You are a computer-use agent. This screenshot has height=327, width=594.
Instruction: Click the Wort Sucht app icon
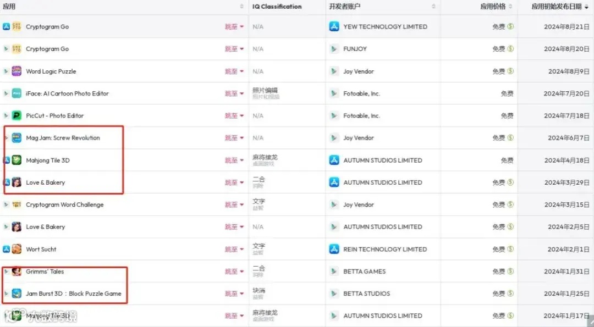[16, 249]
